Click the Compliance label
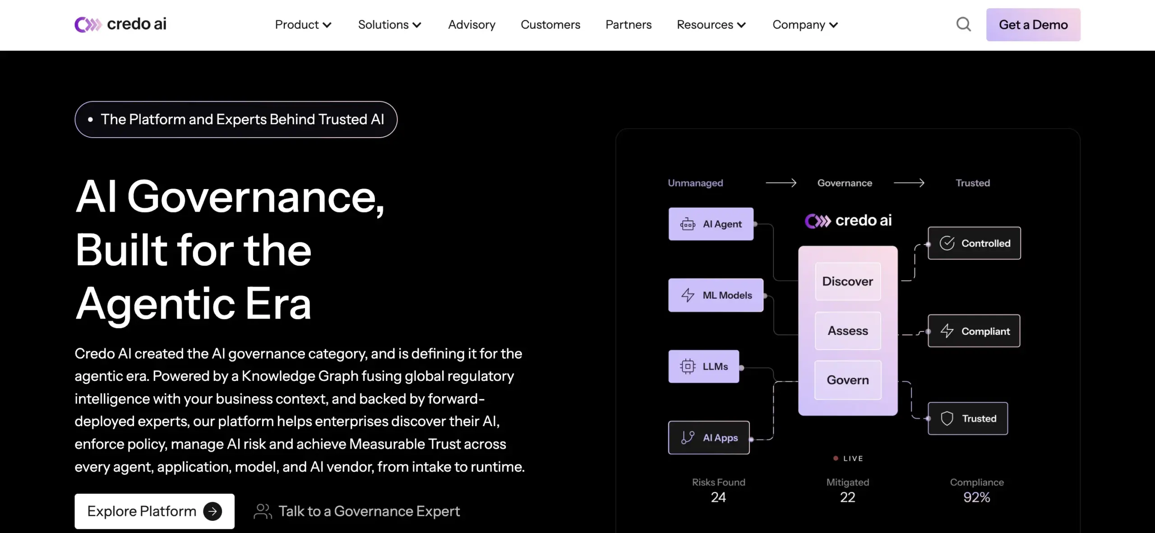Viewport: 1155px width, 533px height. point(977,482)
